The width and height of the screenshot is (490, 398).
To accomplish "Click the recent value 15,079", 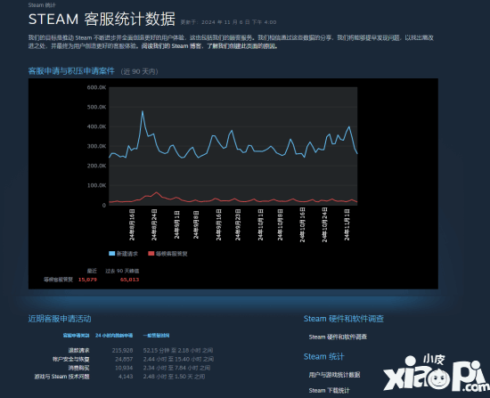I will 87,280.
